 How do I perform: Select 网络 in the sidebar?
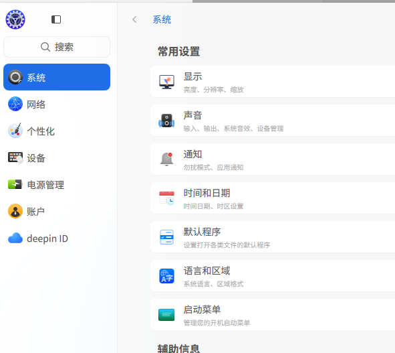pyautogui.click(x=57, y=104)
